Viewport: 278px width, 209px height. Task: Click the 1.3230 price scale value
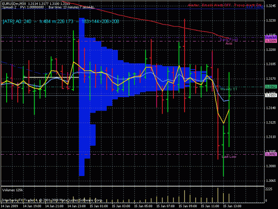coord(271,20)
